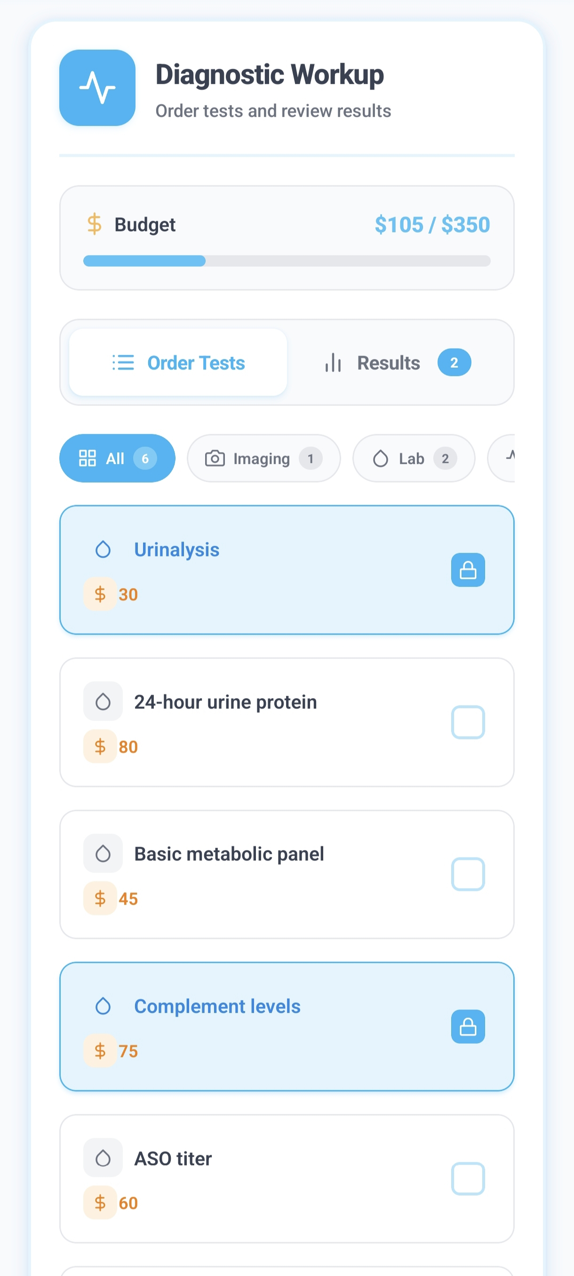This screenshot has width=574, height=1276.
Task: Click the droplet icon beside ASO titer
Action: coord(103,1158)
